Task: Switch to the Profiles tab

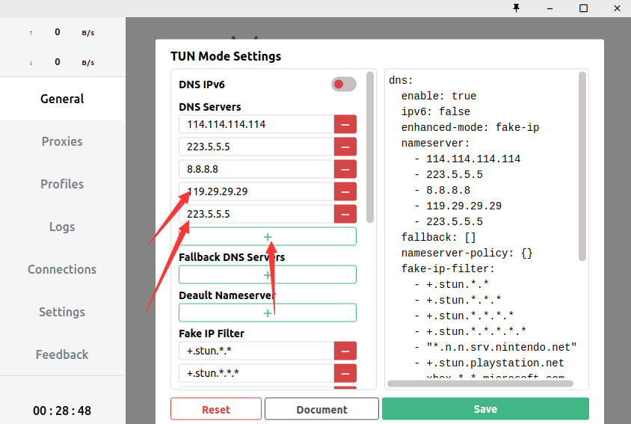Action: click(62, 184)
